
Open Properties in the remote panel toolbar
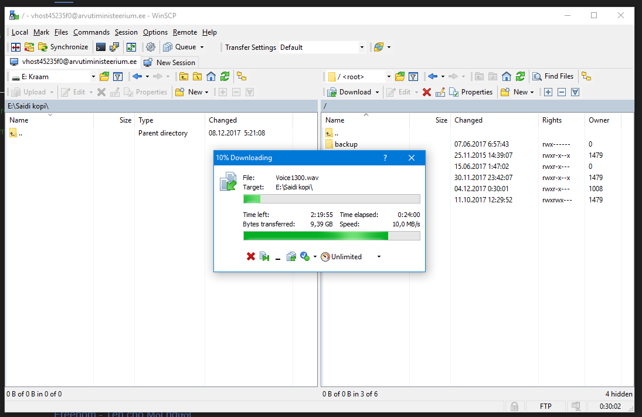pyautogui.click(x=470, y=92)
